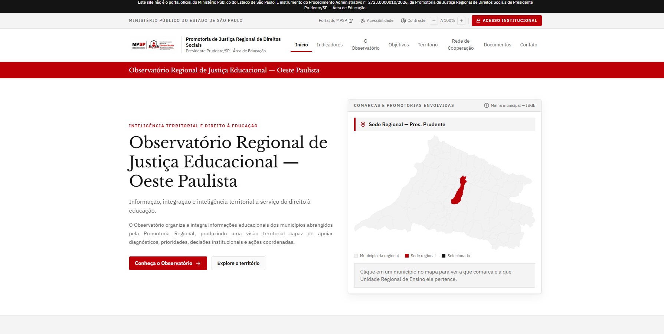
Task: Click the ACESSO INSTITUCIONAL button
Action: (507, 21)
